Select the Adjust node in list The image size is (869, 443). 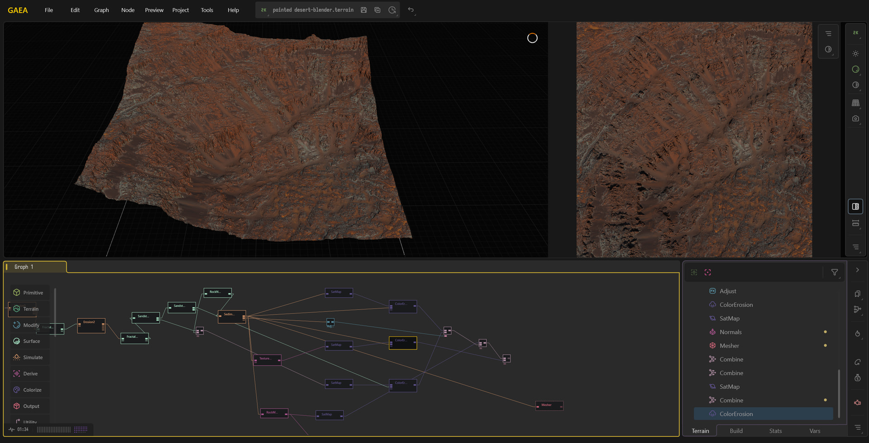tap(728, 291)
